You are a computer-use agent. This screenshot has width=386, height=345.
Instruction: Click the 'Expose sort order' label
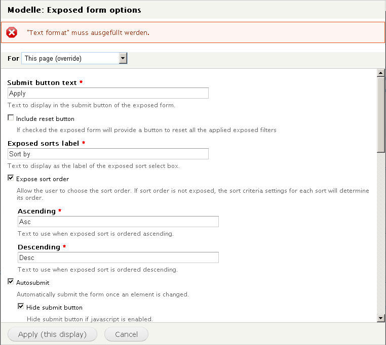tap(43, 179)
